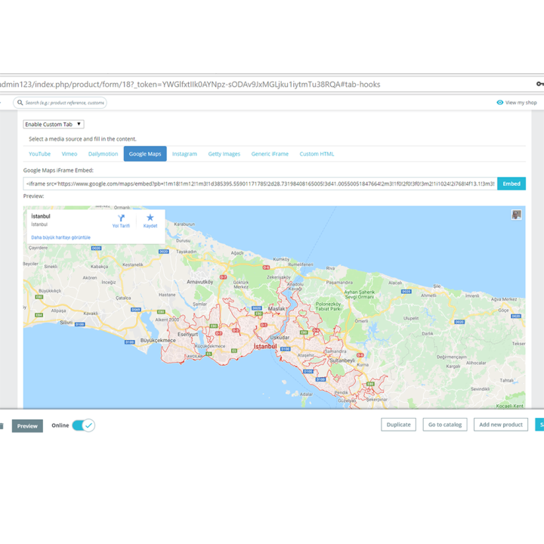Click the Embed button

tap(512, 184)
